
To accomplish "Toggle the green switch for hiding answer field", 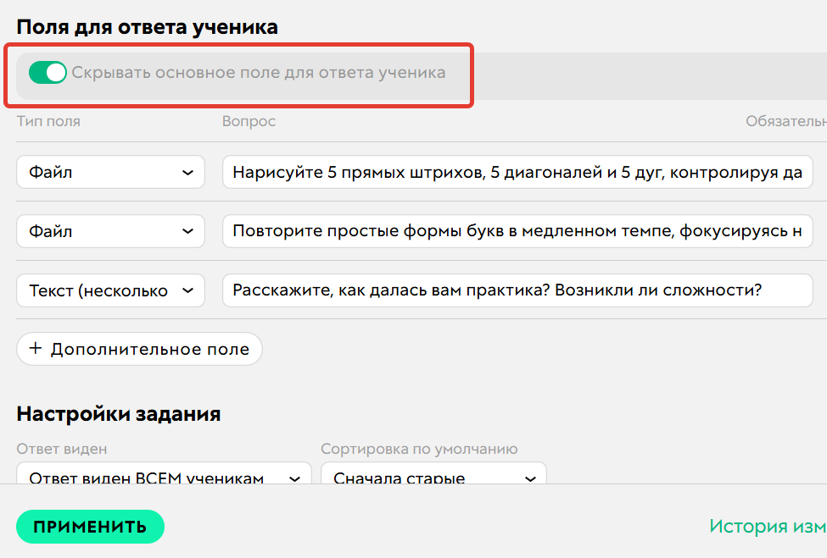I will pyautogui.click(x=48, y=73).
